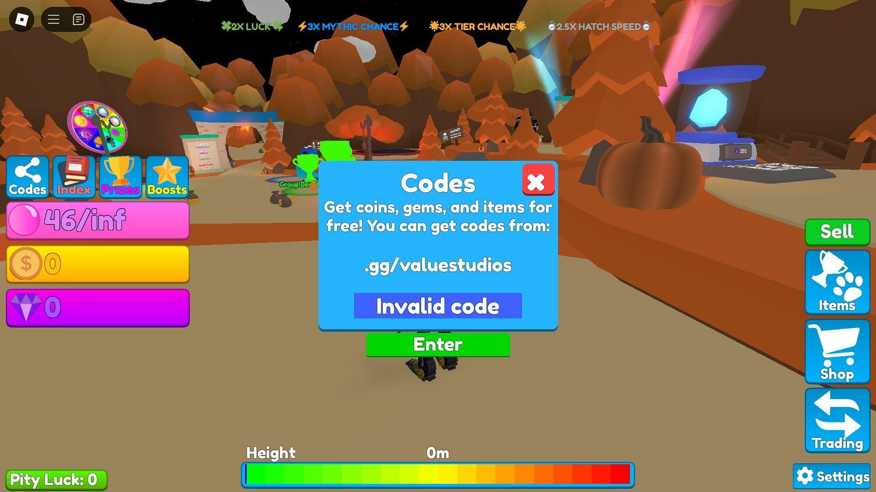Open the Codes panel
The height and width of the screenshot is (492, 876).
[x=27, y=177]
